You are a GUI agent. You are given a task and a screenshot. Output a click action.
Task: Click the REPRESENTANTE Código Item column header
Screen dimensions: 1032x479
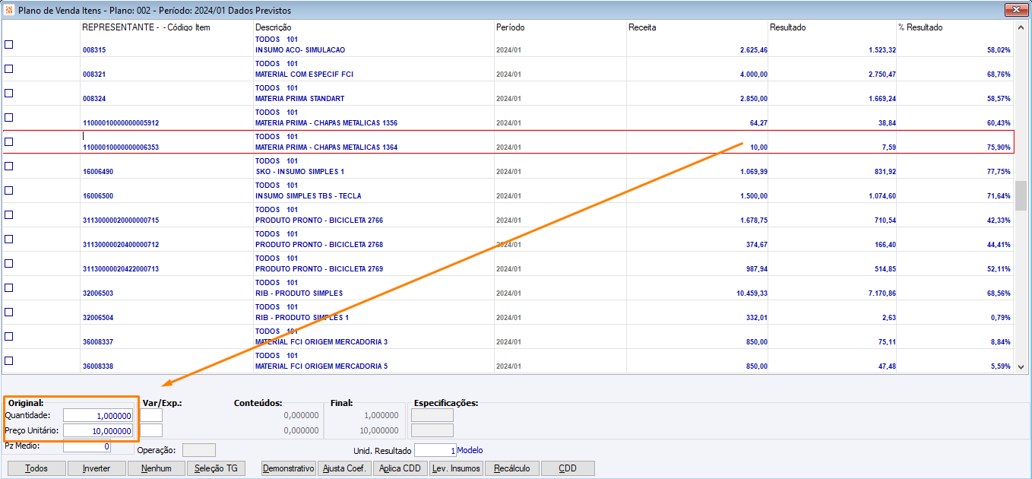146,27
